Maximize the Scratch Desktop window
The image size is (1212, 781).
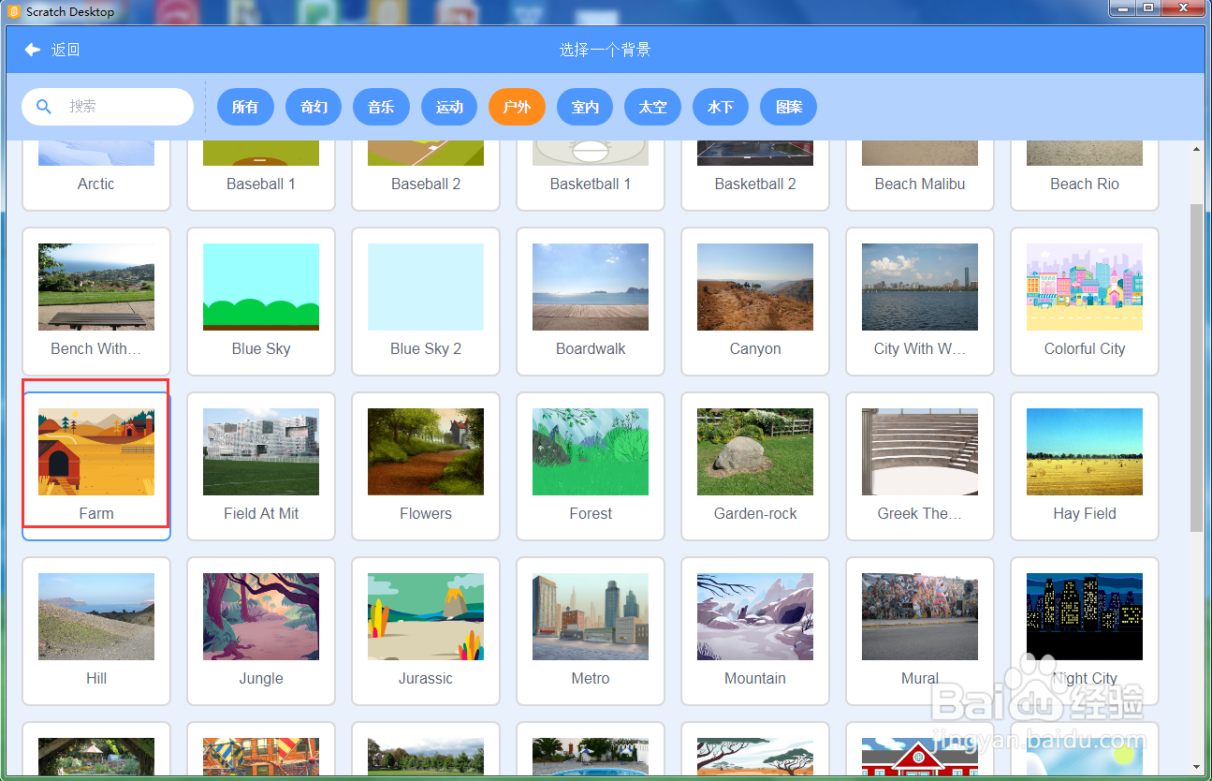[1148, 7]
